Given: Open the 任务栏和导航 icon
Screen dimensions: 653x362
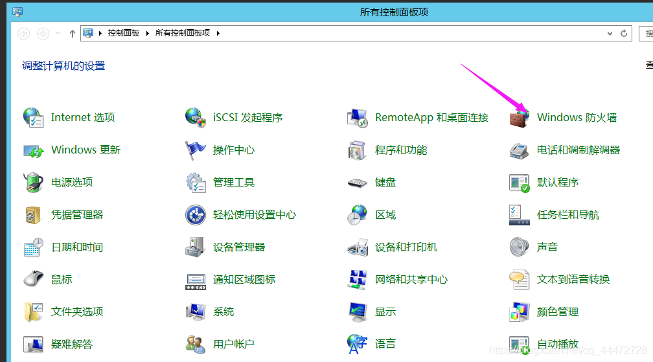Looking at the screenshot, I should (520, 215).
